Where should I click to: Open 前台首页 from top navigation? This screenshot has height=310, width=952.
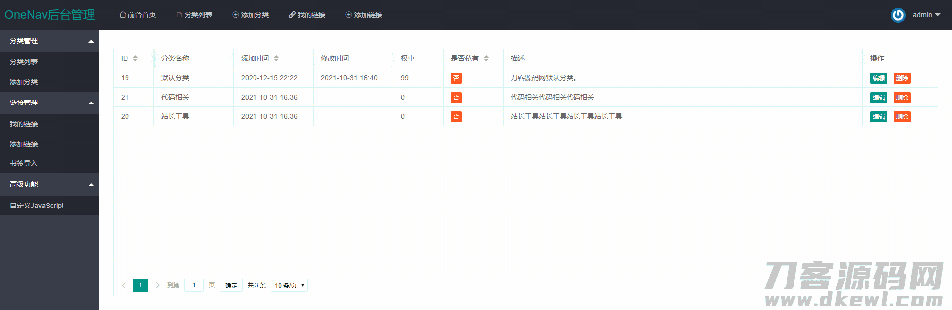click(x=137, y=15)
